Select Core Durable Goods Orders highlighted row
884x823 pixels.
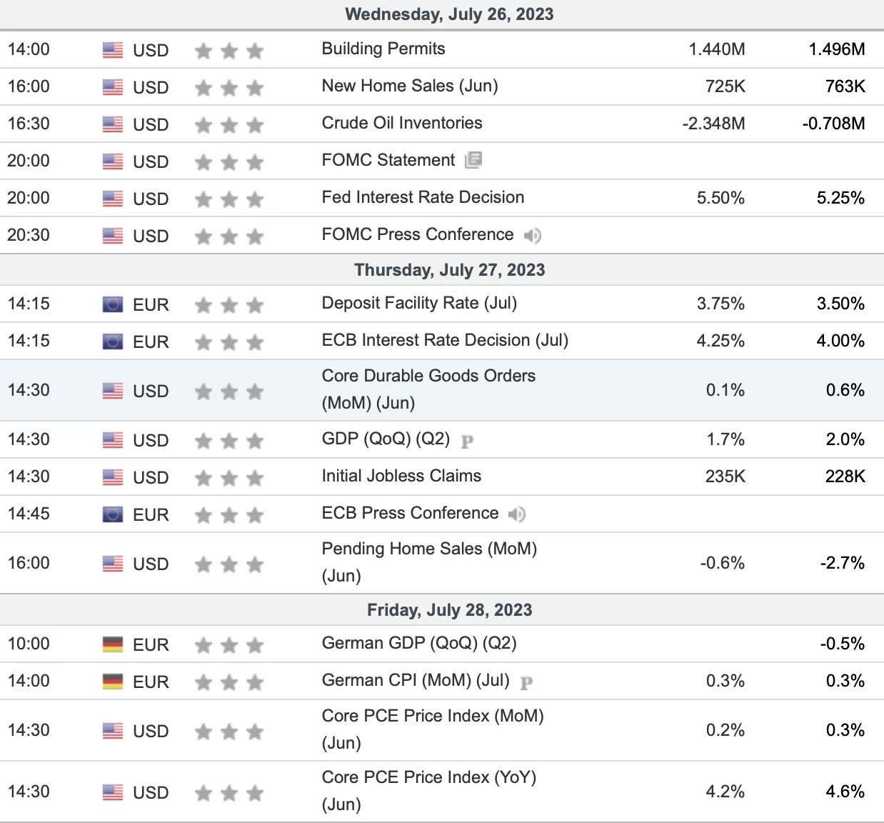(442, 390)
